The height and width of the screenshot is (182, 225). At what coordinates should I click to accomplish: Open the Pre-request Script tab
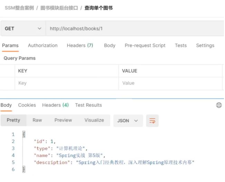point(145,45)
